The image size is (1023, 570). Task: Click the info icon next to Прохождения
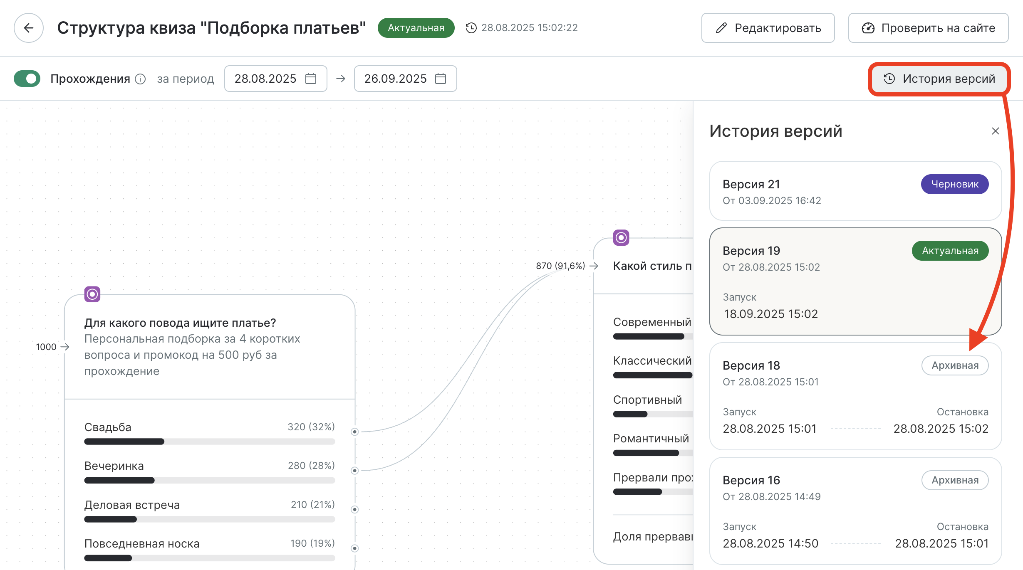click(x=141, y=79)
